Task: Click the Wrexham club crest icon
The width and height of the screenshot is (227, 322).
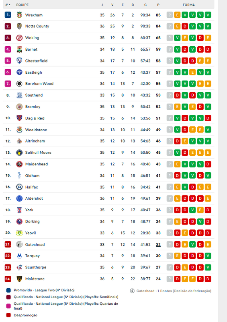Action: 19,15
